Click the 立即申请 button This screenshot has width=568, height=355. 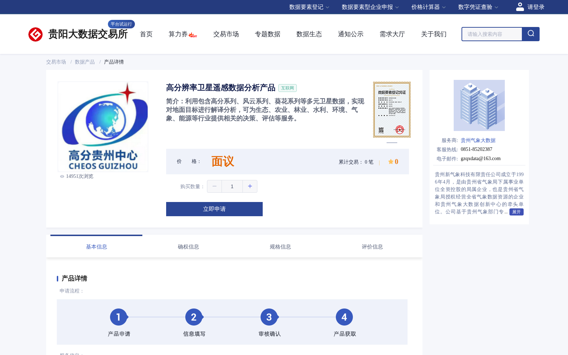[x=214, y=209]
